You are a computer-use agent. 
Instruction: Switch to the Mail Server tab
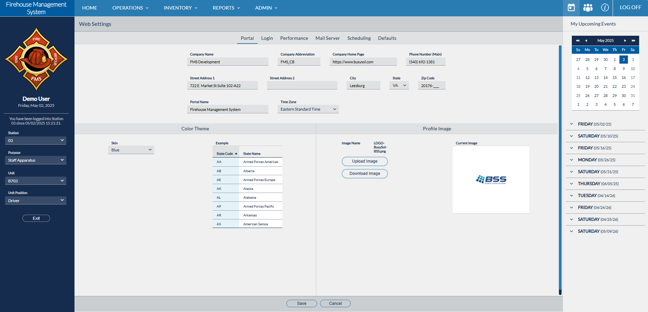tap(327, 38)
